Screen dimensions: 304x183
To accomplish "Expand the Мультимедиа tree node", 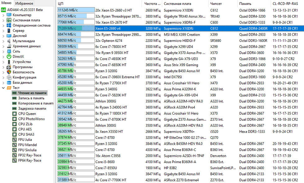I will click(x=3, y=41).
